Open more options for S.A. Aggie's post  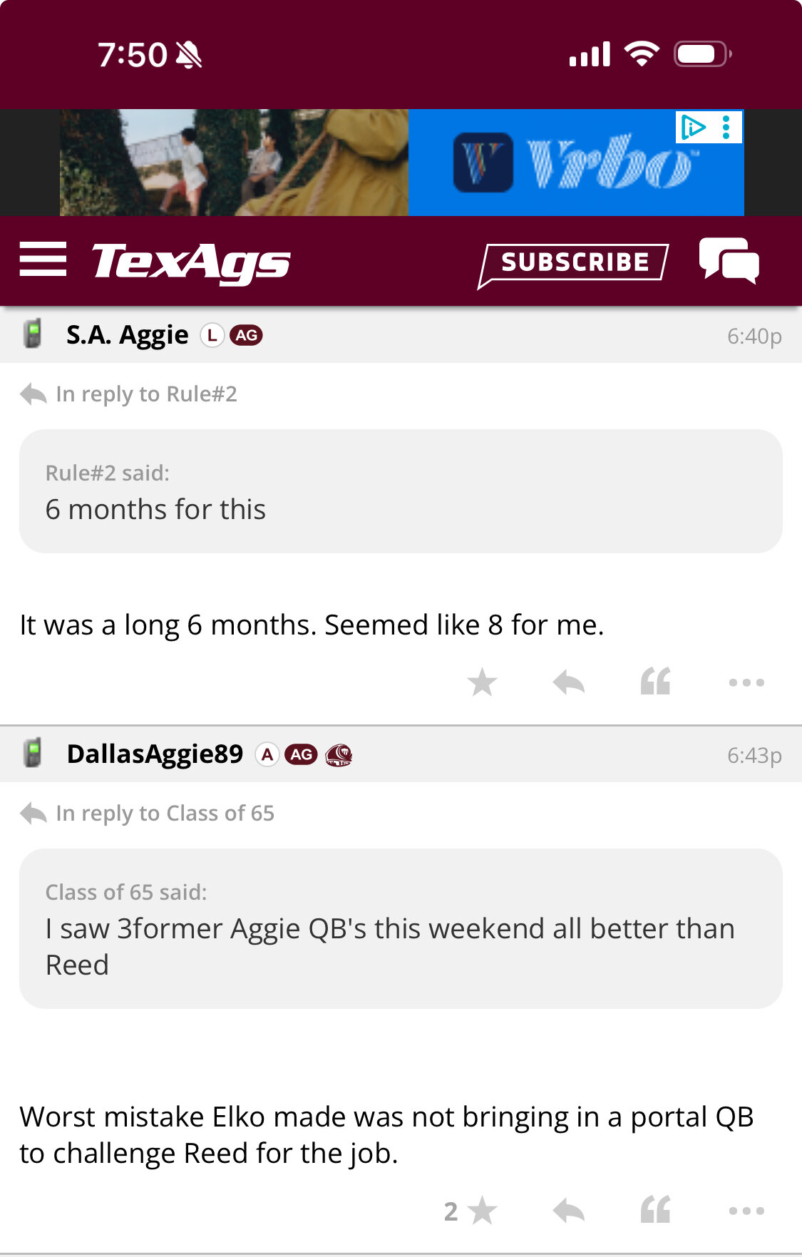(x=746, y=683)
